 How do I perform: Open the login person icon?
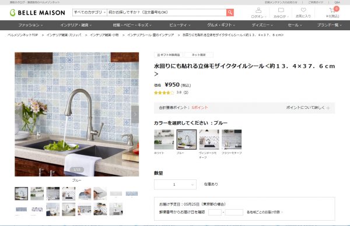[x=258, y=10]
